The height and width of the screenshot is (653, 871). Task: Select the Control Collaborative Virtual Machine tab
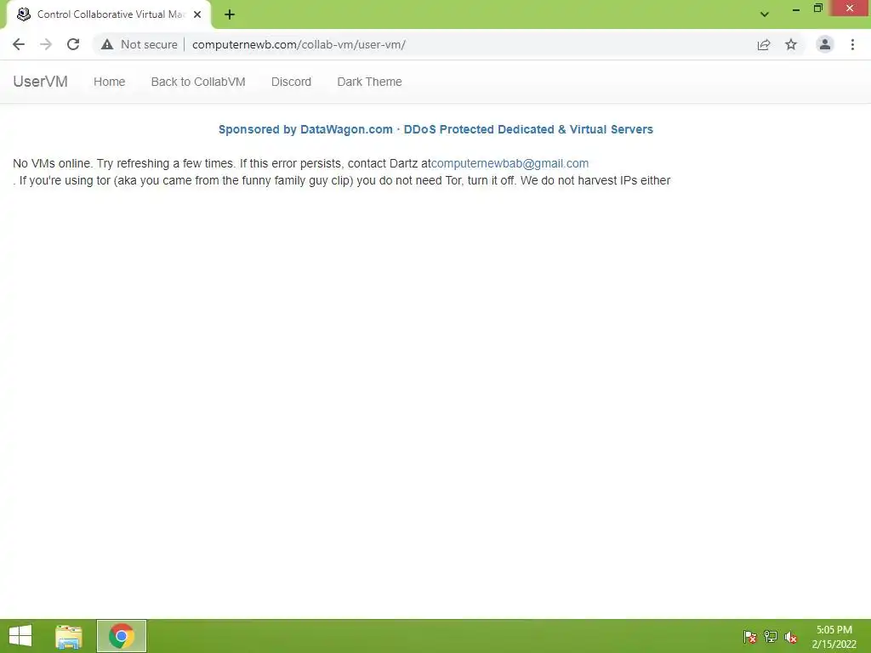[x=109, y=14]
